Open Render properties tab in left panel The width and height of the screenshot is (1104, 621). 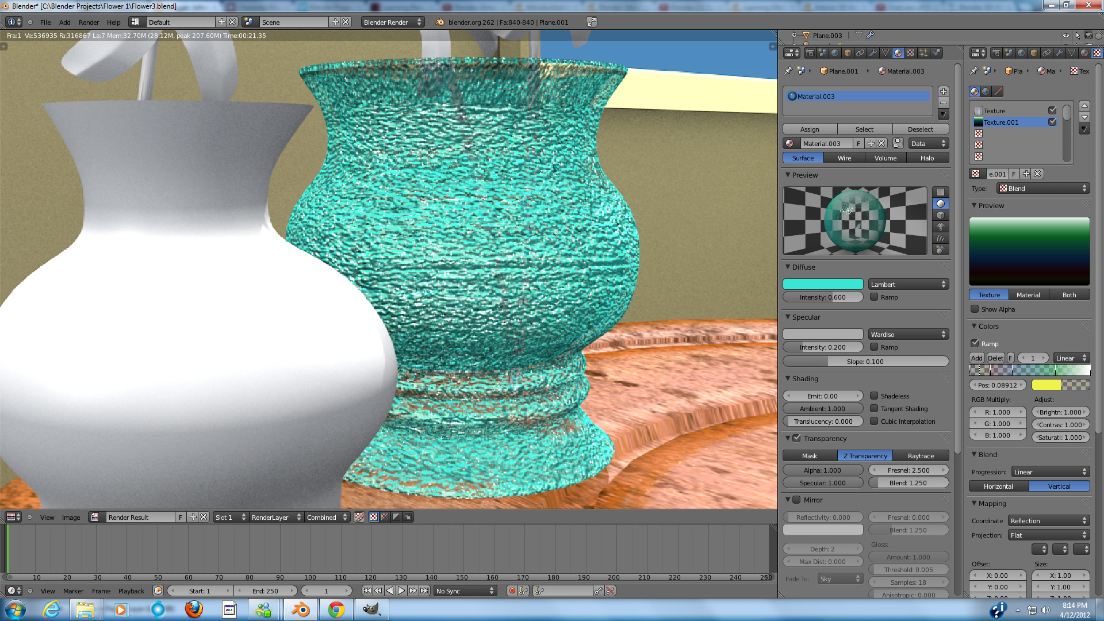tap(810, 53)
